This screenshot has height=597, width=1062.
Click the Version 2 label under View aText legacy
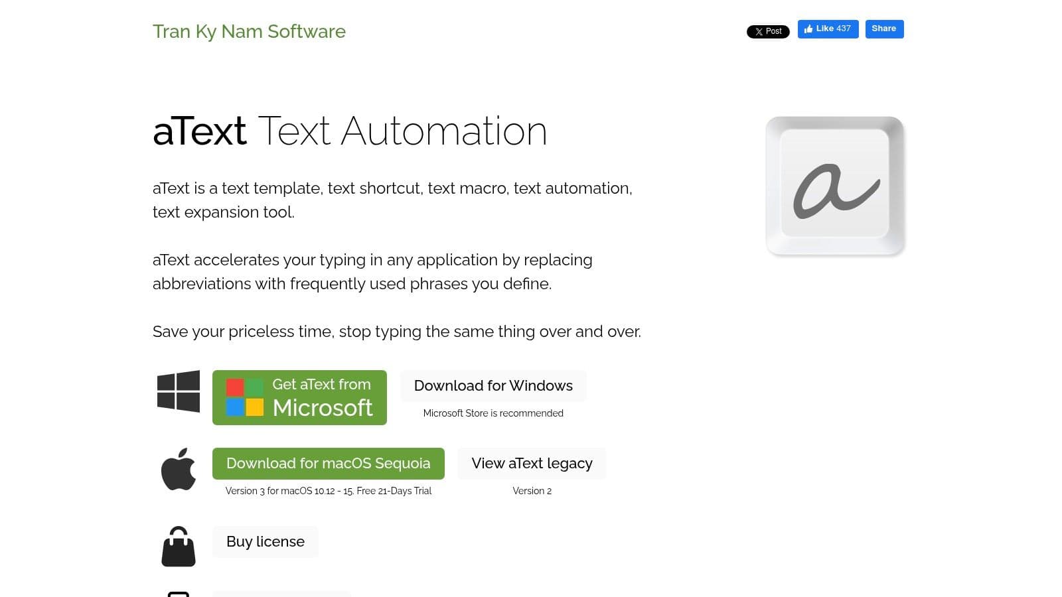pos(532,491)
